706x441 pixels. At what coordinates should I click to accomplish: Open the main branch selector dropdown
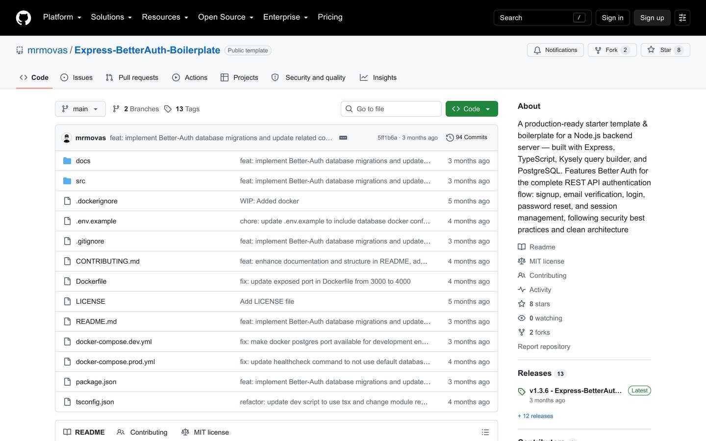click(80, 109)
